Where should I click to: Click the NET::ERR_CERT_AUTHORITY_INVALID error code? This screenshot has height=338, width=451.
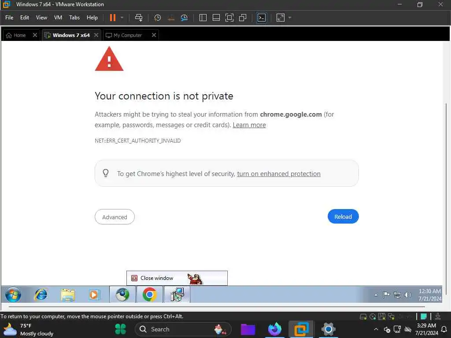click(137, 140)
